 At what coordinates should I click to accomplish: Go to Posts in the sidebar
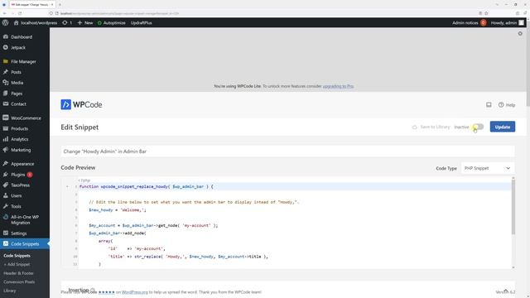click(16, 72)
